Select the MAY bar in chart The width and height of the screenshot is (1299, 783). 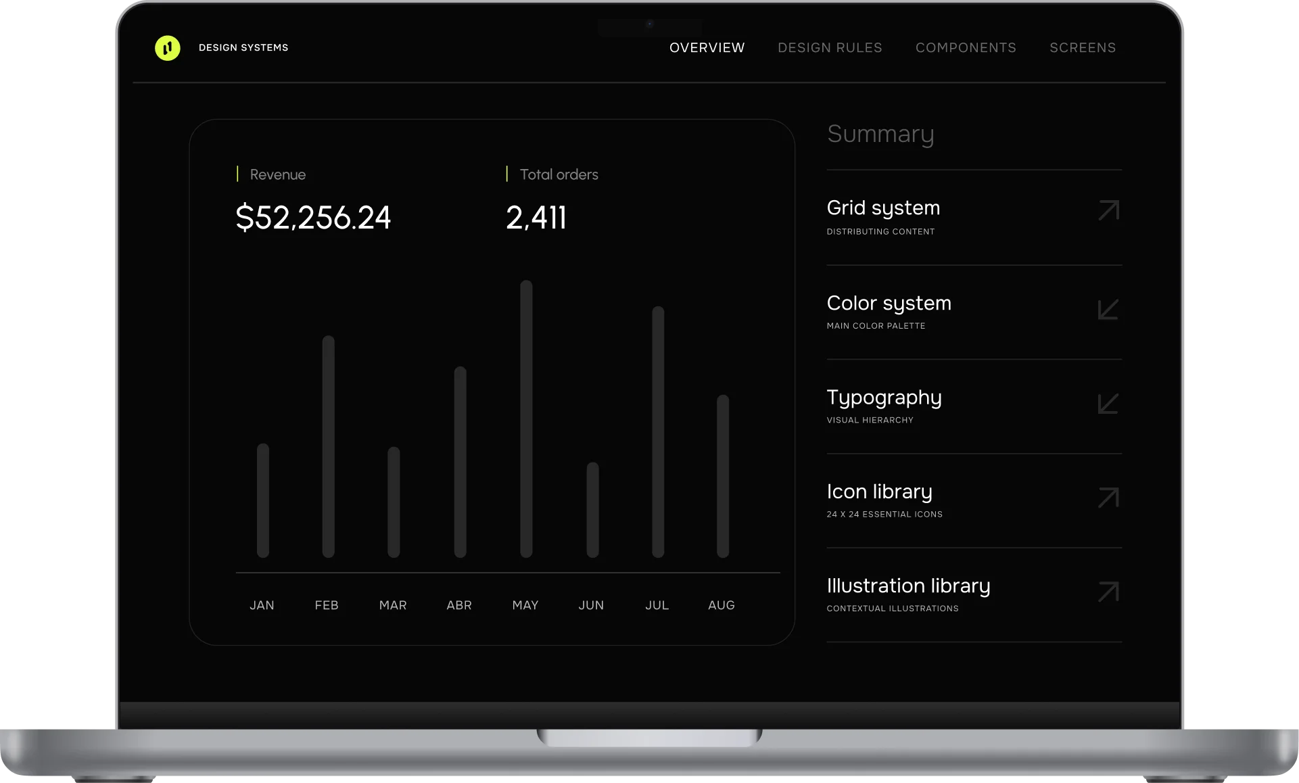point(526,419)
